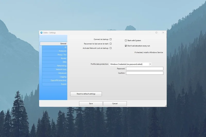Open the Logging tab
This screenshot has height=137, width=206.
pos(55,77)
